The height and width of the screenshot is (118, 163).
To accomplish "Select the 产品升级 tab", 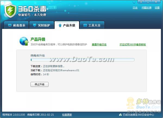I will point(67,25).
